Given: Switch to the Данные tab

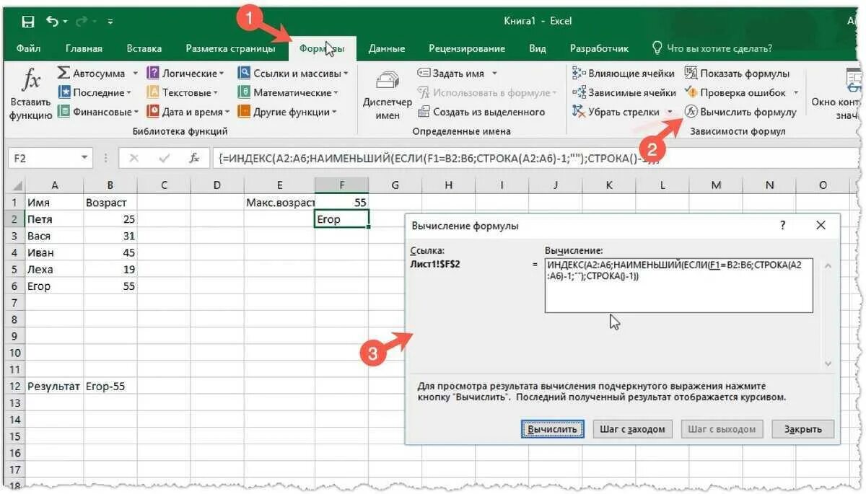Looking at the screenshot, I should (x=386, y=48).
